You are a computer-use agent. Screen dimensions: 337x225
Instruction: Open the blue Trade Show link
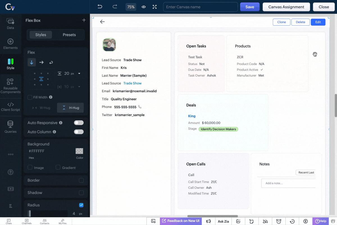coord(132,83)
